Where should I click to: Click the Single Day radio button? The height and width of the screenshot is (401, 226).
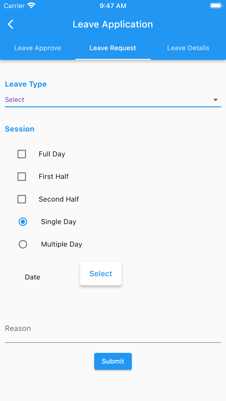(23, 222)
